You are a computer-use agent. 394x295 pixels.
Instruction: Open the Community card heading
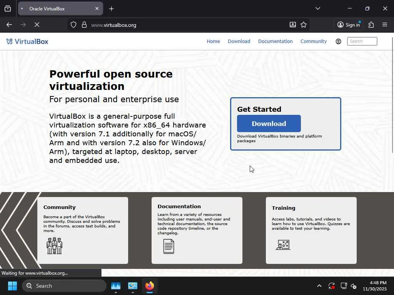coord(59,207)
